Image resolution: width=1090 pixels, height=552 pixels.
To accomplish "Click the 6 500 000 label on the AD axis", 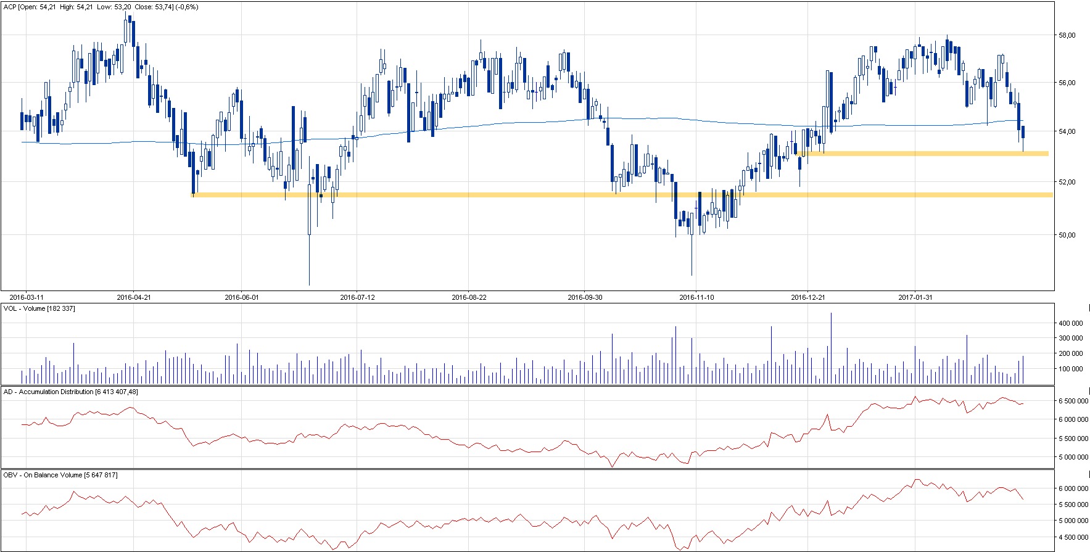I will [x=1073, y=401].
